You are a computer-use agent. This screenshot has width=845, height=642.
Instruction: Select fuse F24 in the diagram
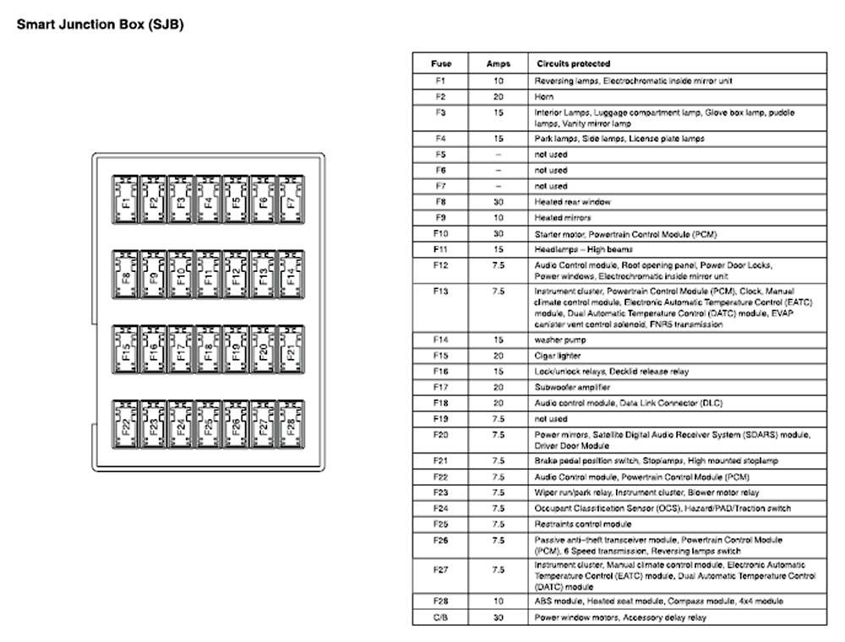181,424
